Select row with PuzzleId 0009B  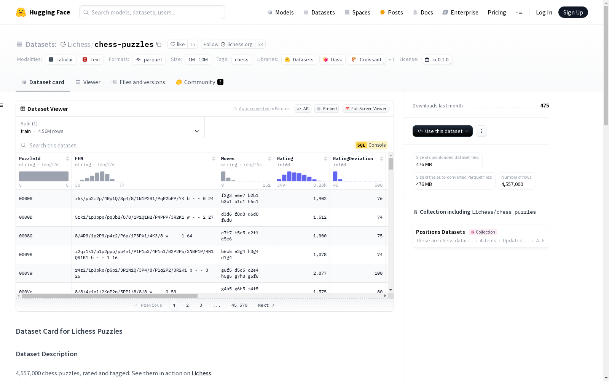pyautogui.click(x=201, y=255)
